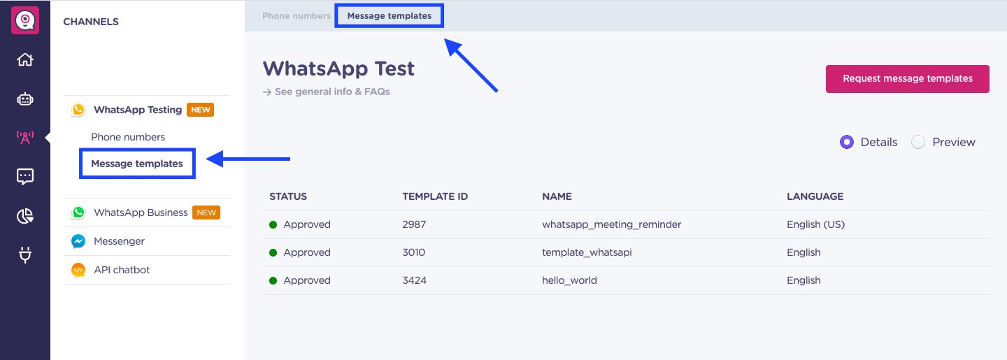Viewport: 1007px width, 360px height.
Task: Select the channels antenna icon
Action: coord(25,138)
